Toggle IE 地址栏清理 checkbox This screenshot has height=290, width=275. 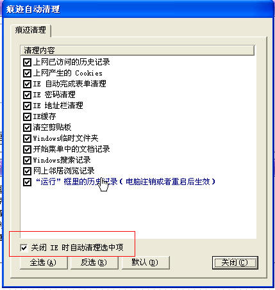click(27, 106)
